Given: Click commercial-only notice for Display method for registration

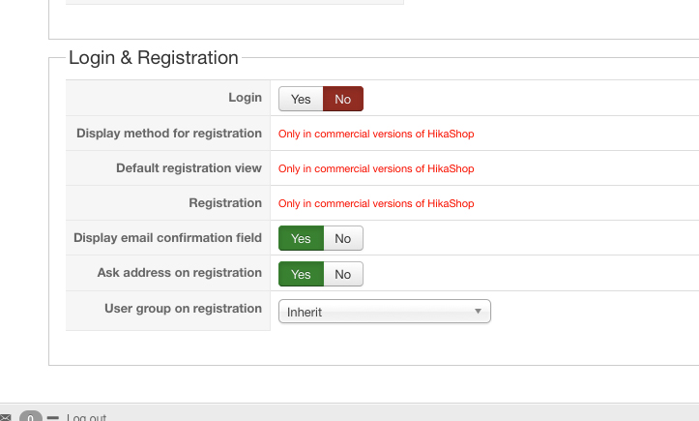Looking at the screenshot, I should coord(376,134).
